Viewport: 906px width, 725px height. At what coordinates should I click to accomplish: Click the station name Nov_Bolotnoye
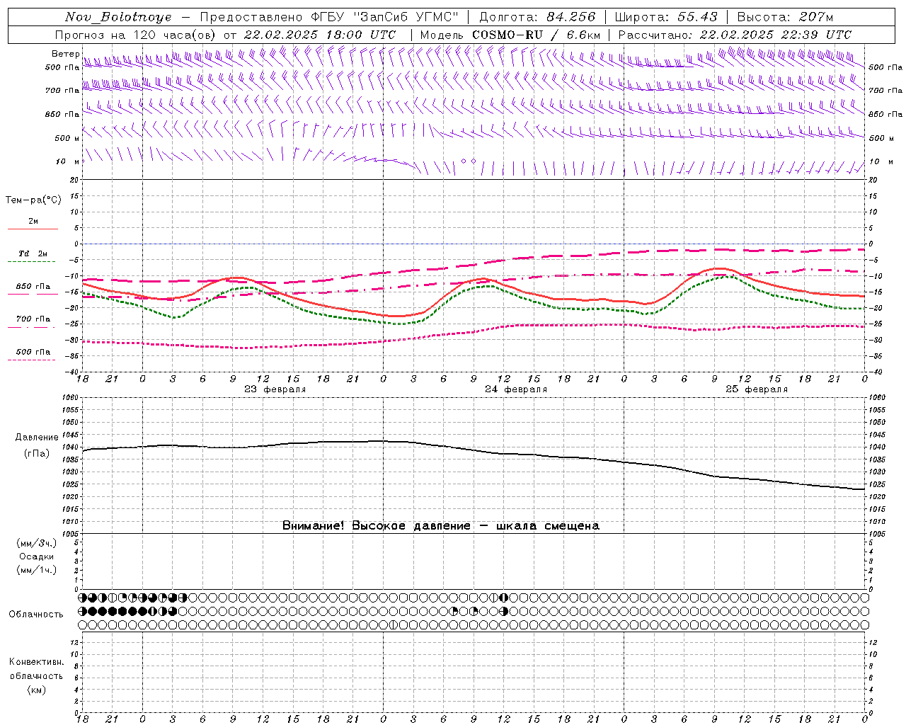pos(118,17)
